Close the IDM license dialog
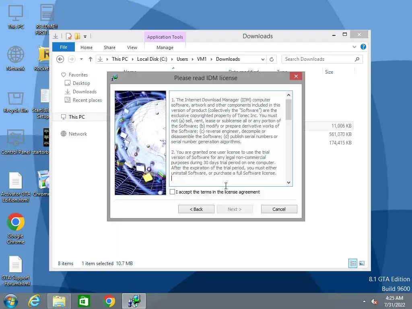 click(296, 76)
